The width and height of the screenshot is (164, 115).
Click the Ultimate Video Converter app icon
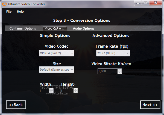coord(4,4)
